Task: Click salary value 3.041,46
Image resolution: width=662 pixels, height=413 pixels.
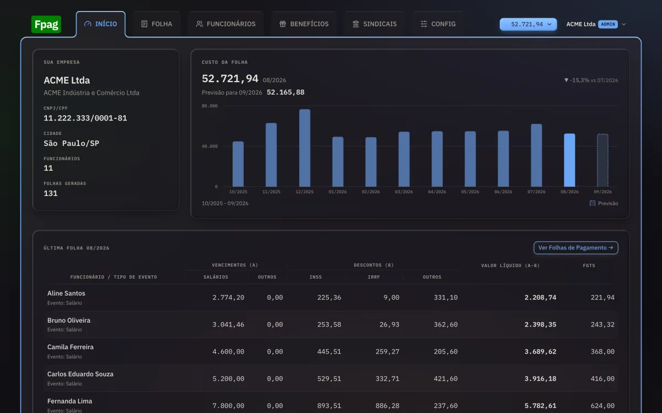Action: pos(228,324)
